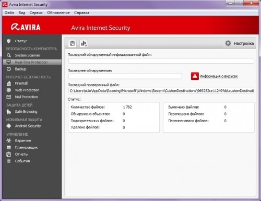The width and height of the screenshot is (261, 201).
Task: Click the System Scanner magnifier icon
Action: coord(8,55)
